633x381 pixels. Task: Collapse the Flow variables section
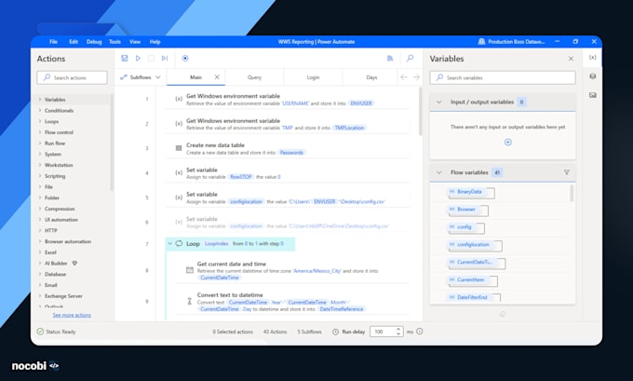click(x=438, y=172)
